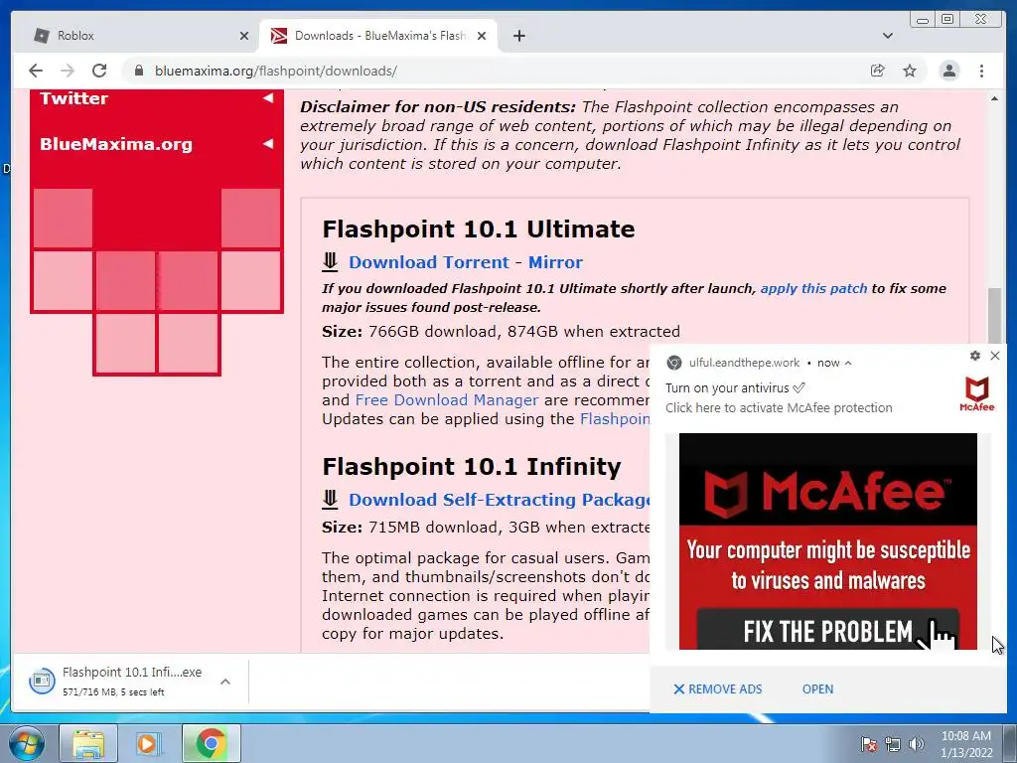Collapse the notification using the chevron
1017x763 pixels.
(x=848, y=364)
